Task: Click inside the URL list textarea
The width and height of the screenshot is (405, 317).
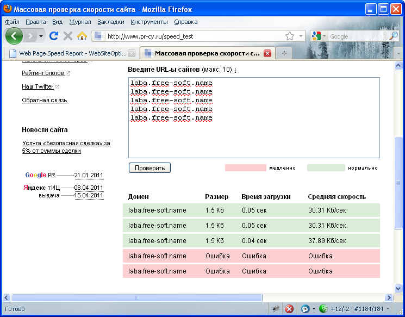Action: click(254, 117)
